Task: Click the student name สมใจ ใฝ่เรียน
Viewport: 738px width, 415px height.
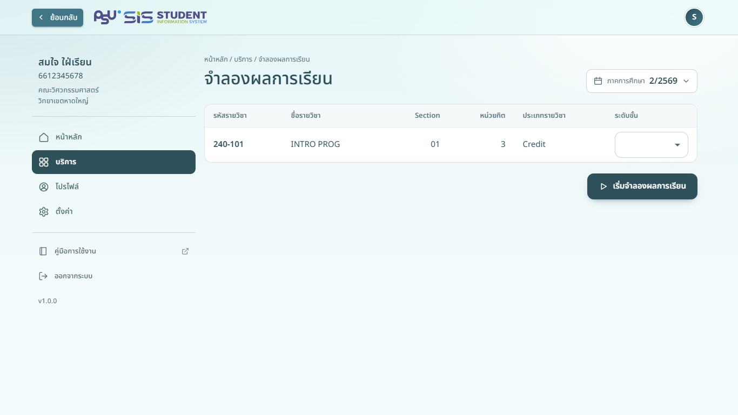Action: tap(65, 62)
